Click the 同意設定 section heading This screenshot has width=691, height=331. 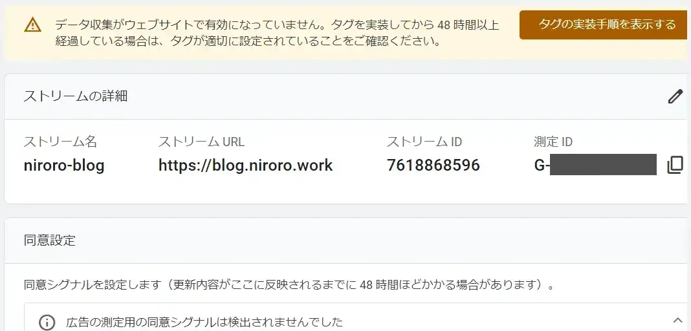pos(50,240)
